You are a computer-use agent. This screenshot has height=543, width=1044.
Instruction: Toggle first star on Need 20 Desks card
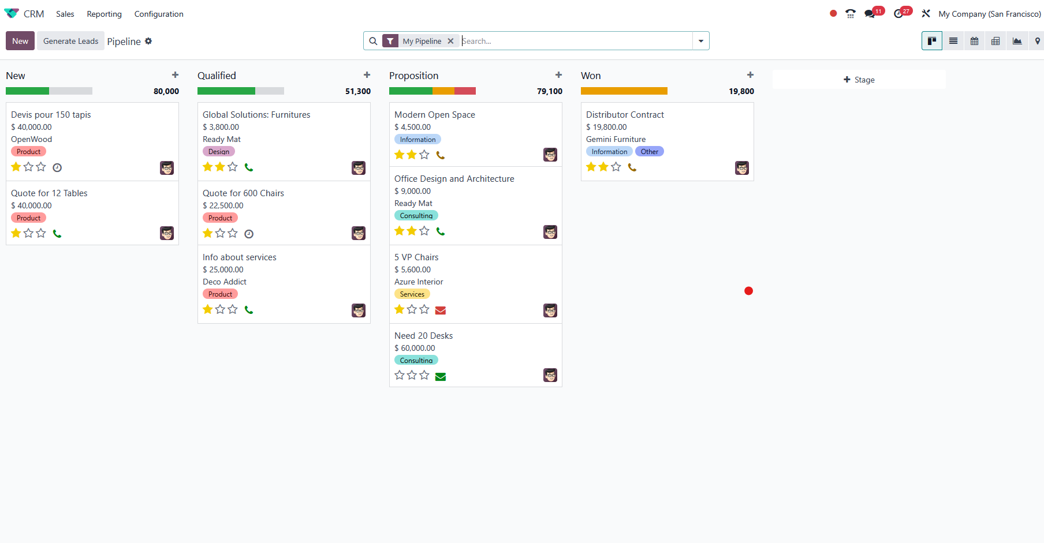[x=399, y=375]
